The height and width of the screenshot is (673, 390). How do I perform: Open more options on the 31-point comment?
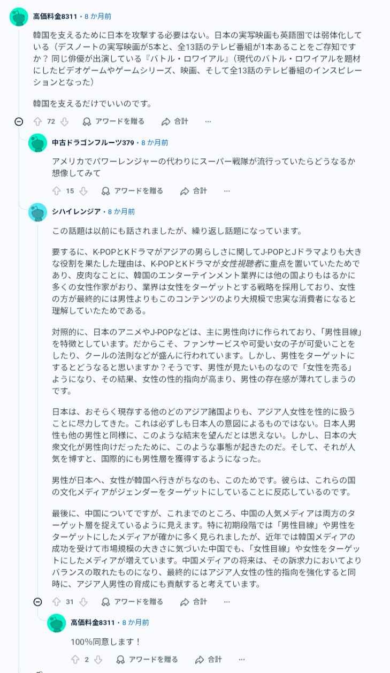(x=227, y=602)
